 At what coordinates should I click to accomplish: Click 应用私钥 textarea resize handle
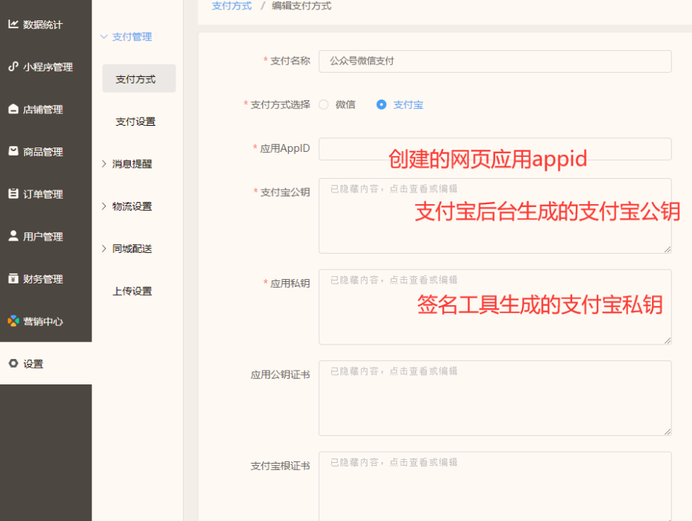point(668,340)
